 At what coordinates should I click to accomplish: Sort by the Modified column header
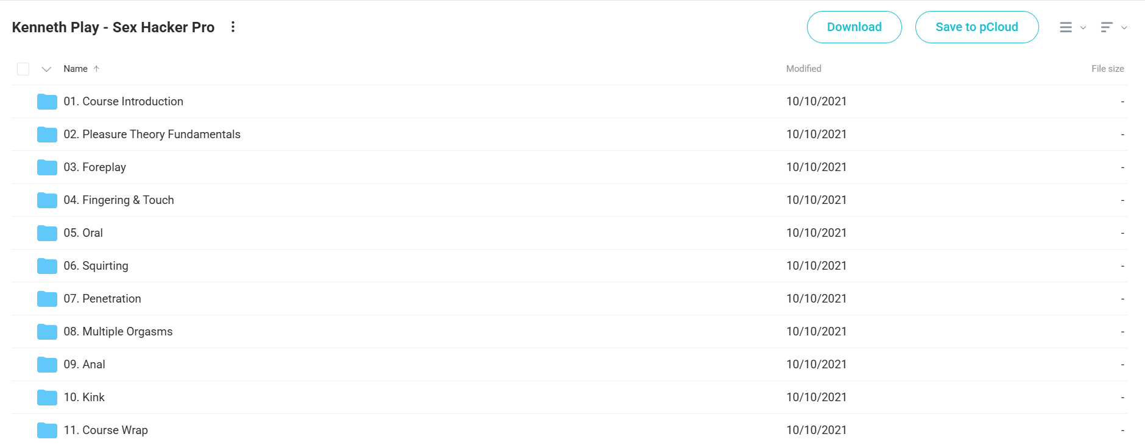(803, 69)
